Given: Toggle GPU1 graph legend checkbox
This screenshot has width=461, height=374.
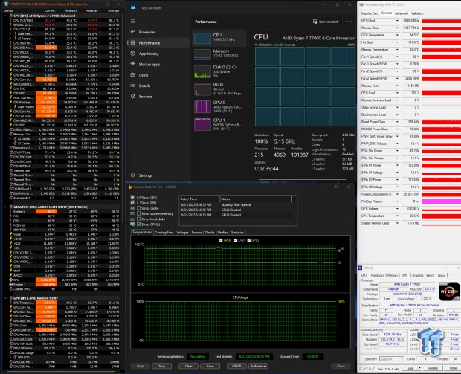Looking at the screenshot, I should [x=221, y=240].
